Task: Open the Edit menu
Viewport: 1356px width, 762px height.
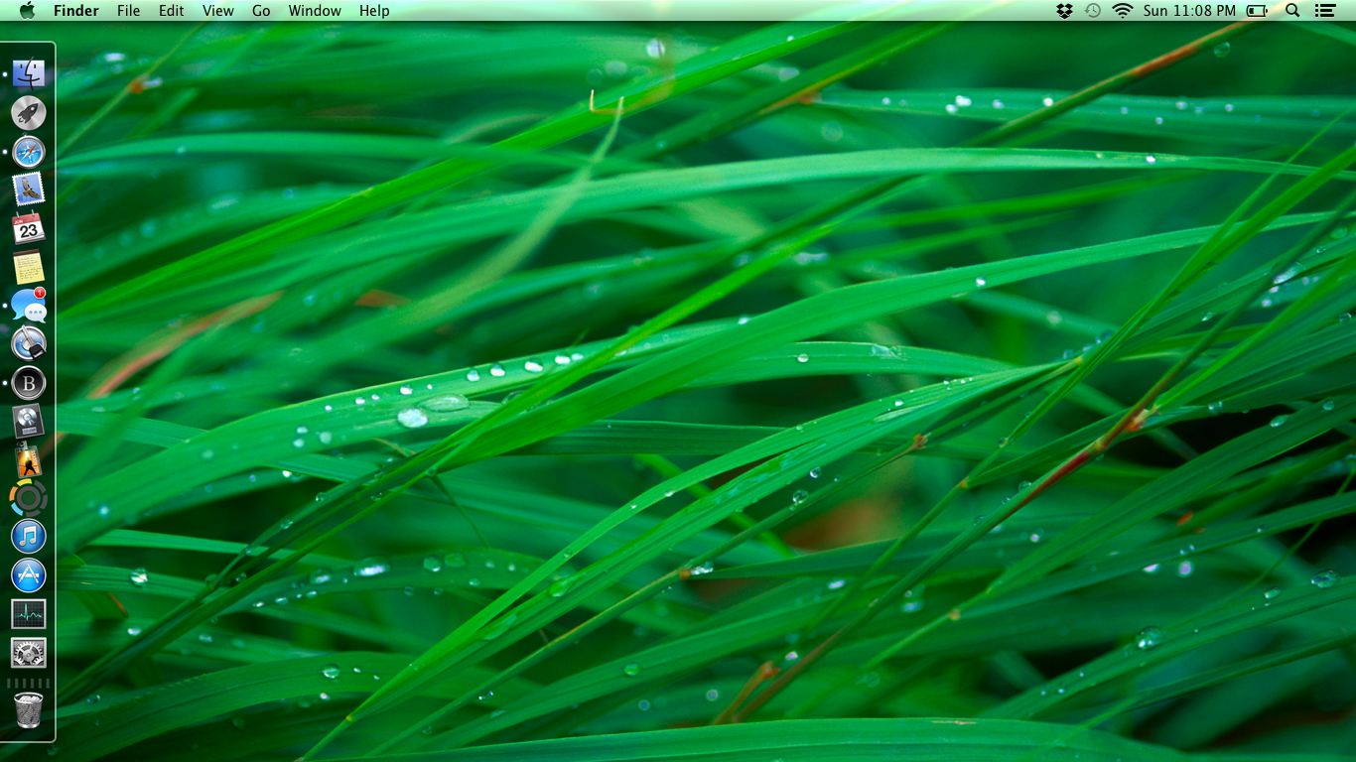Action: coord(172,11)
